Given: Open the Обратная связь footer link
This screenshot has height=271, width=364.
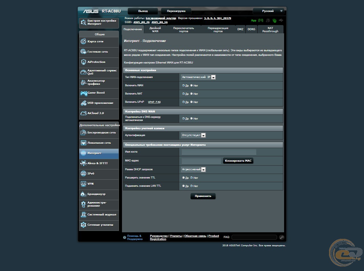Looking at the screenshot, I should pyautogui.click(x=195, y=236).
